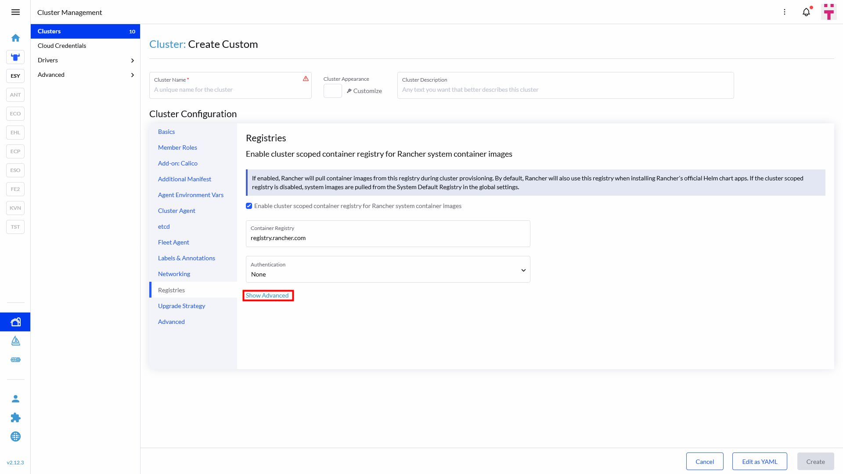Open the user avatar menu
The width and height of the screenshot is (843, 474).
point(829,12)
